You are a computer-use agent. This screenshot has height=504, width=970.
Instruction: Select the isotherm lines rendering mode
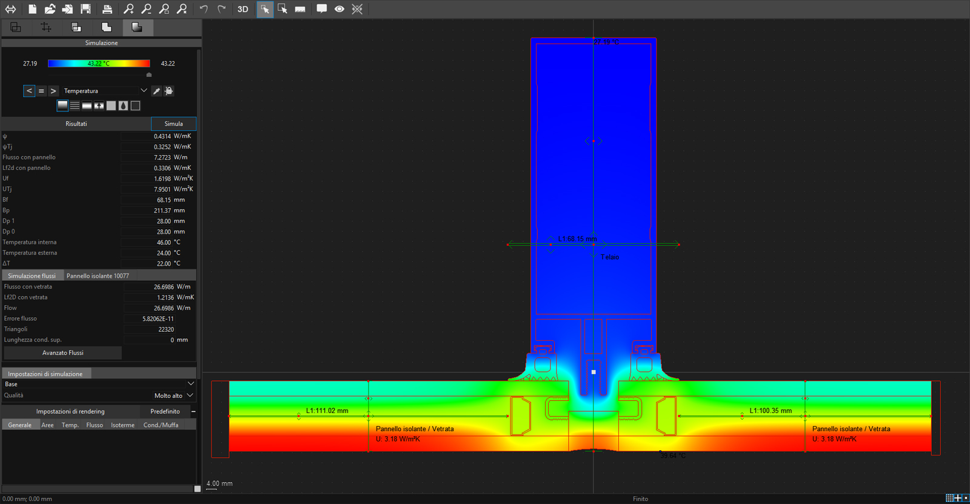[x=75, y=106]
